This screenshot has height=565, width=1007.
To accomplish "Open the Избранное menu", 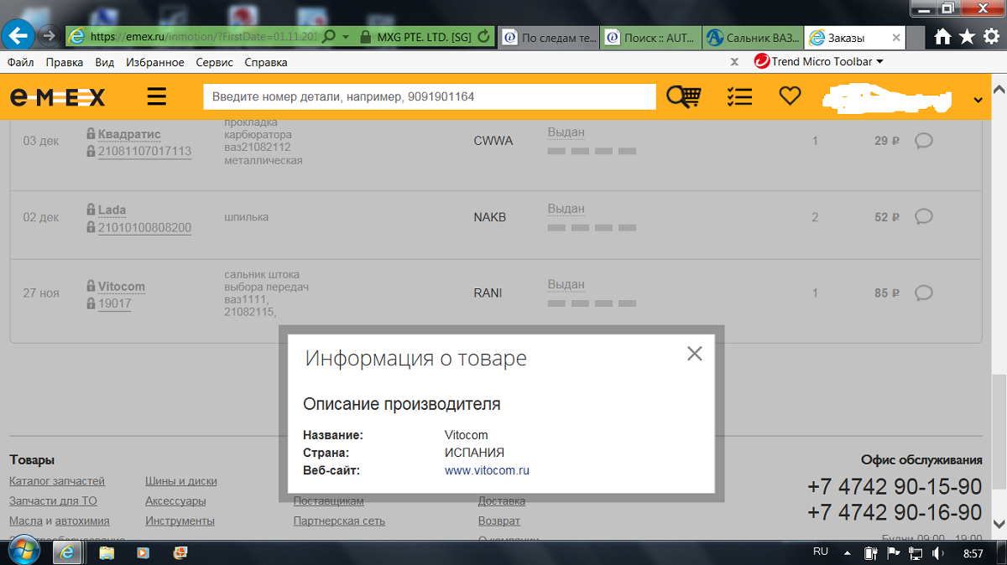I will click(x=154, y=62).
